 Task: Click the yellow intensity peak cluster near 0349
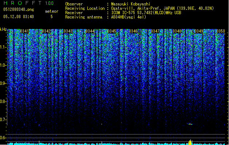[190, 142]
